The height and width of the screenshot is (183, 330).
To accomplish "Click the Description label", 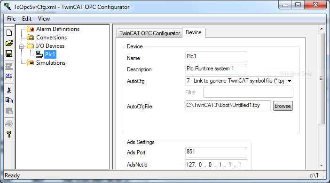I will point(139,69).
